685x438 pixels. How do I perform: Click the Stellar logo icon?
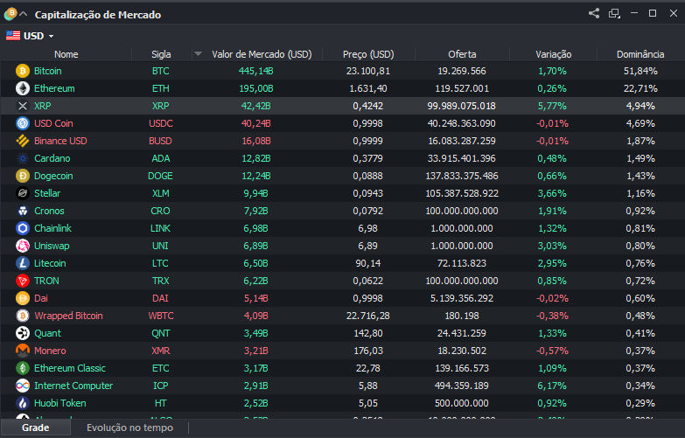pos(23,193)
